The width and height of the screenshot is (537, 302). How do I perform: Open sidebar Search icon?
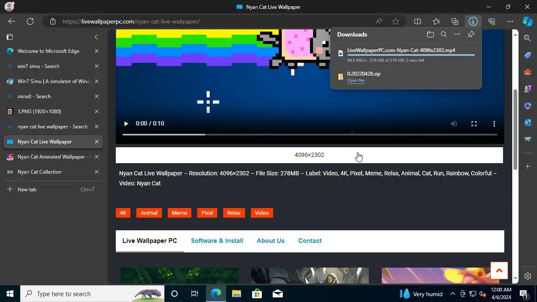point(528,38)
